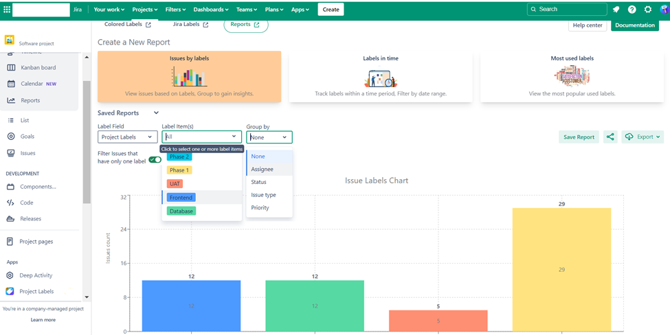
Task: Expand the Saved Reports chevron
Action: [156, 113]
